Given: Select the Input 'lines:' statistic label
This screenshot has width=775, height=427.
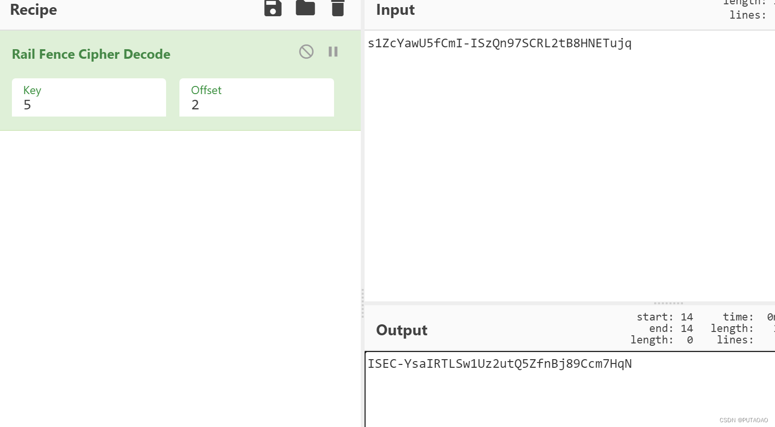Looking at the screenshot, I should point(748,15).
